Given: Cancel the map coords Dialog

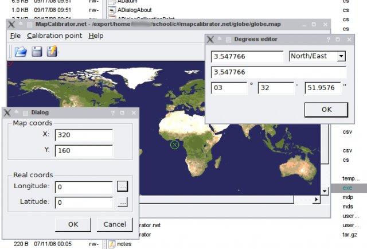Looking at the screenshot, I should [x=115, y=224].
